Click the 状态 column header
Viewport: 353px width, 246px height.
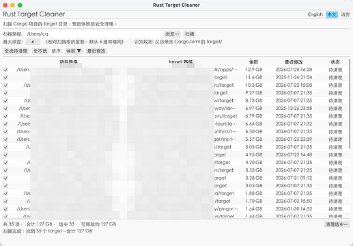pyautogui.click(x=335, y=62)
